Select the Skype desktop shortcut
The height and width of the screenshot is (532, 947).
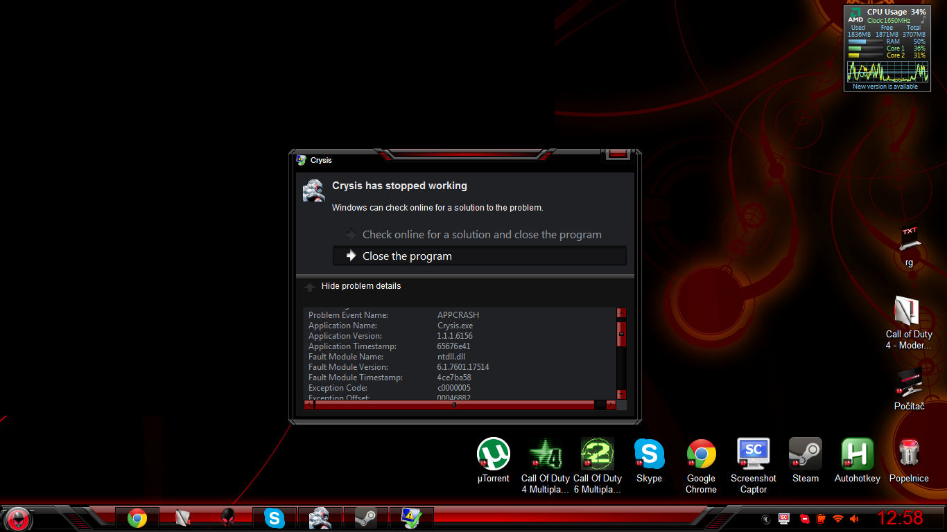pos(649,461)
